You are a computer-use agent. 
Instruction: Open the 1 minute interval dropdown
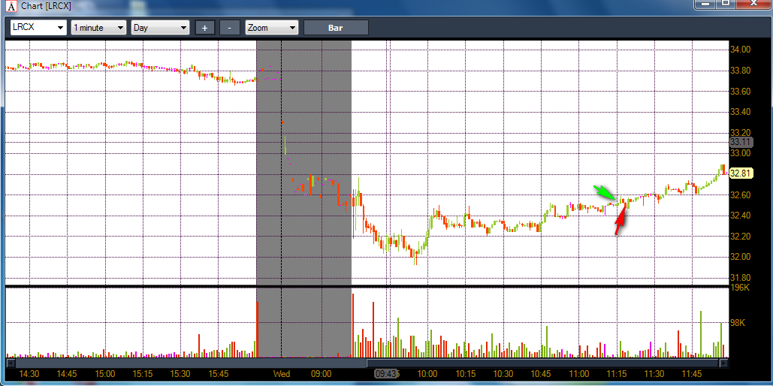[x=98, y=28]
